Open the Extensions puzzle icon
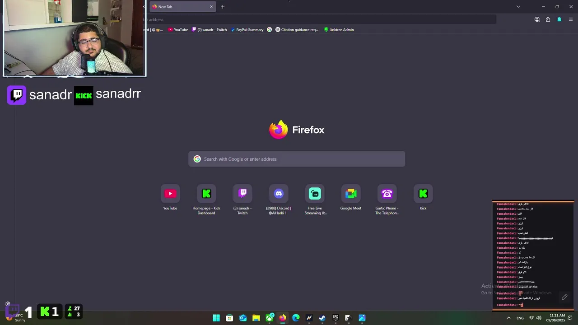 548,19
